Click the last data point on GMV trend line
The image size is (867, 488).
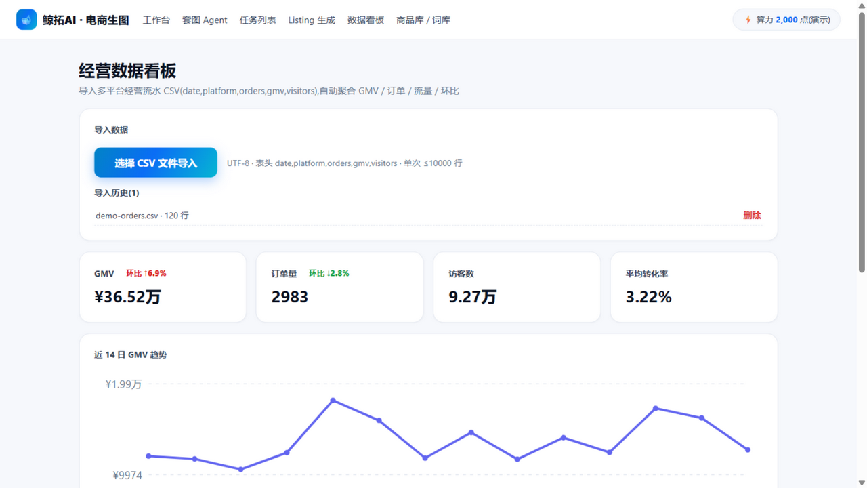tap(748, 449)
